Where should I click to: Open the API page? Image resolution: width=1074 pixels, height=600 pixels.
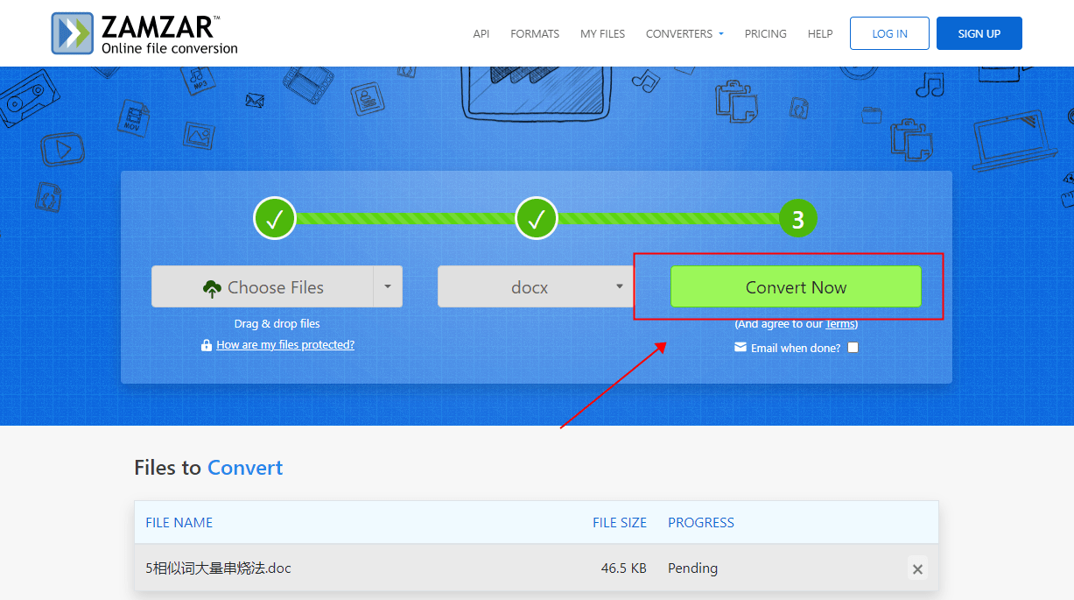(481, 33)
